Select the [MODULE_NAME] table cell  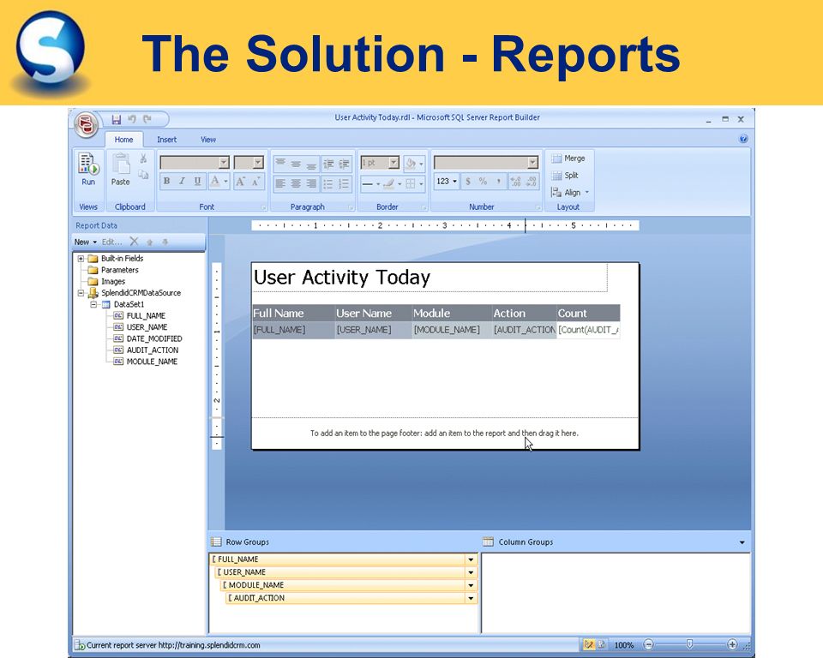452,330
